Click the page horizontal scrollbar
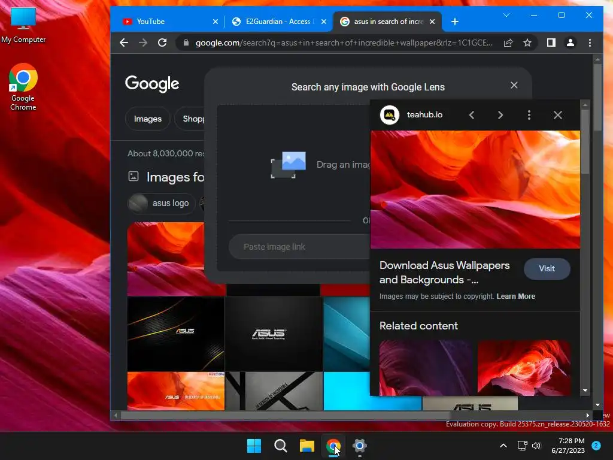Viewport: 613px width, 460px height. click(286, 416)
